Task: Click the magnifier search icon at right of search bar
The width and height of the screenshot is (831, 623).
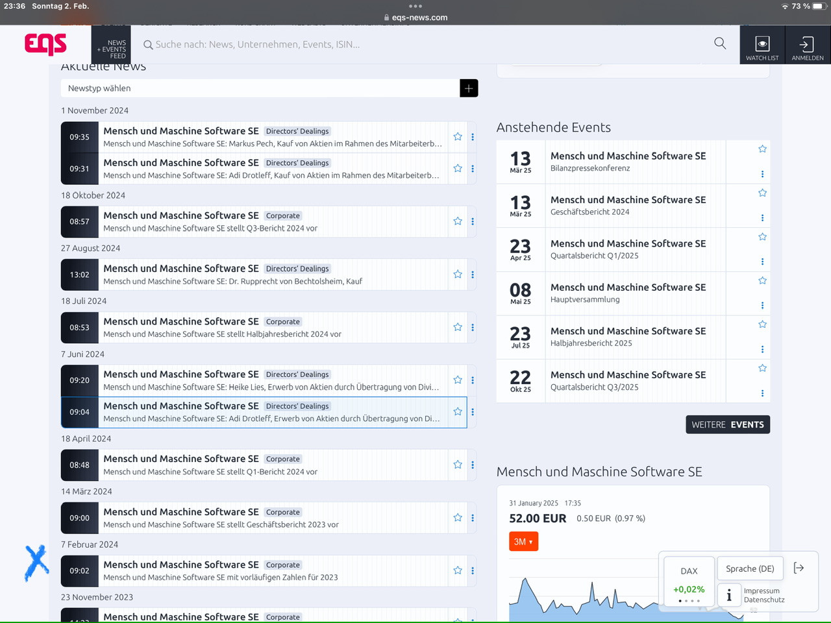Action: tap(720, 43)
